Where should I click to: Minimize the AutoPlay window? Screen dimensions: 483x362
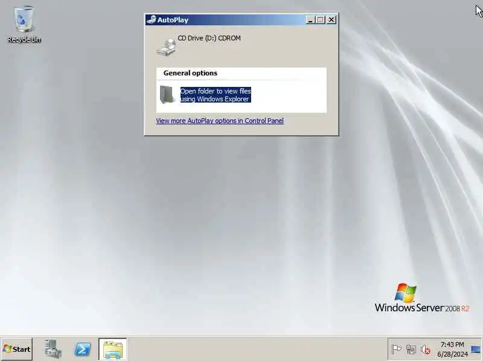click(x=310, y=20)
